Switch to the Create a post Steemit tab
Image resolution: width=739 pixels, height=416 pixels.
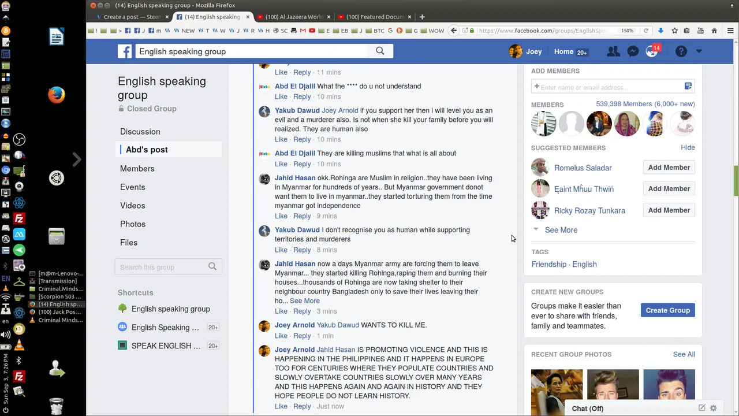coord(132,17)
